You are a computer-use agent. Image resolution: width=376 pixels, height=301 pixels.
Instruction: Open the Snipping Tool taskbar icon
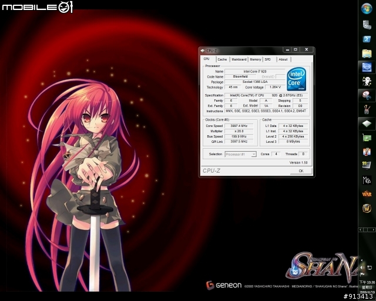pos(367,95)
